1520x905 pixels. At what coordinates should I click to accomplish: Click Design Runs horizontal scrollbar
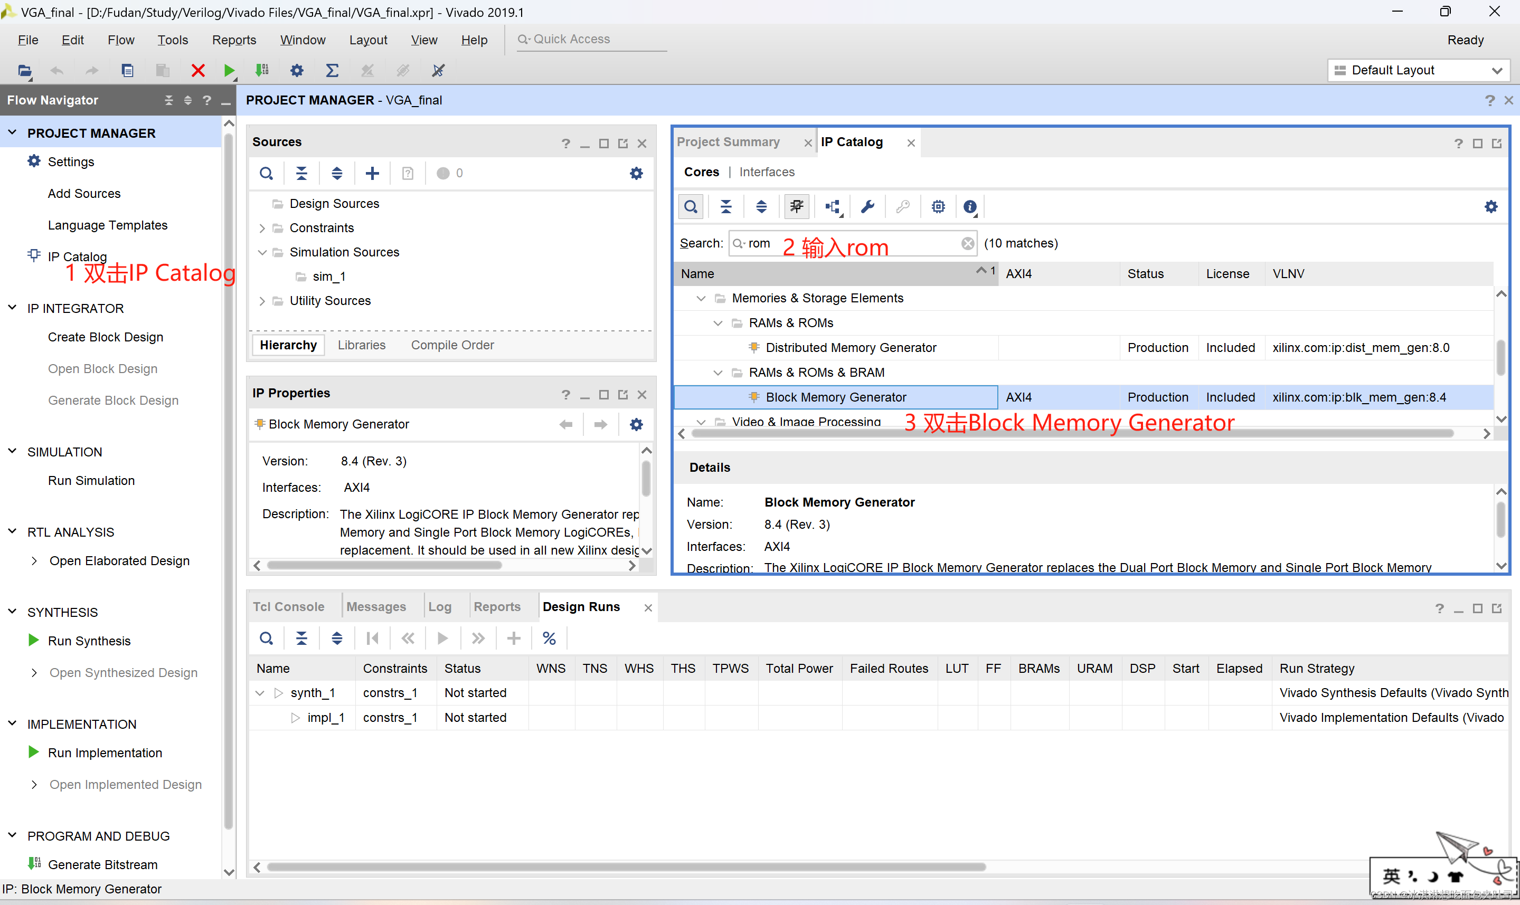(x=626, y=867)
